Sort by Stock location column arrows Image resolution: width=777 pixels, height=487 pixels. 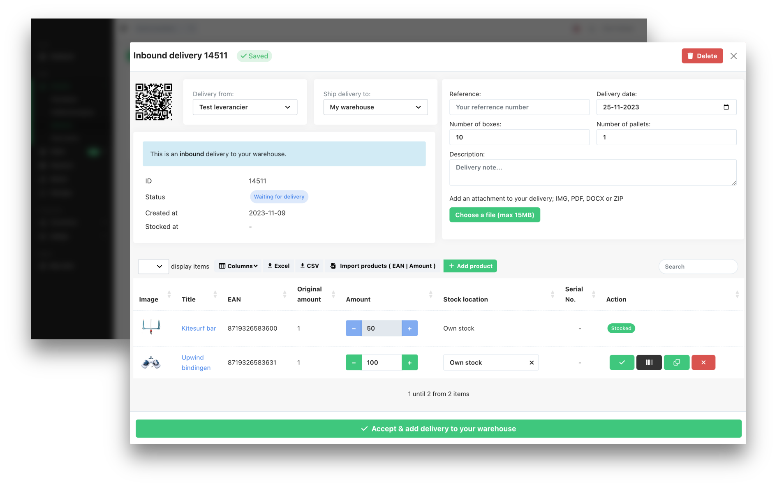pos(553,294)
